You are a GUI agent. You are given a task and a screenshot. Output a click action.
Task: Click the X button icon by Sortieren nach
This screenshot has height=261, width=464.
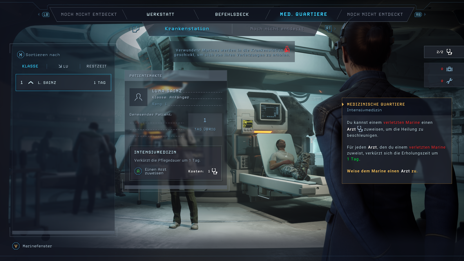point(21,55)
